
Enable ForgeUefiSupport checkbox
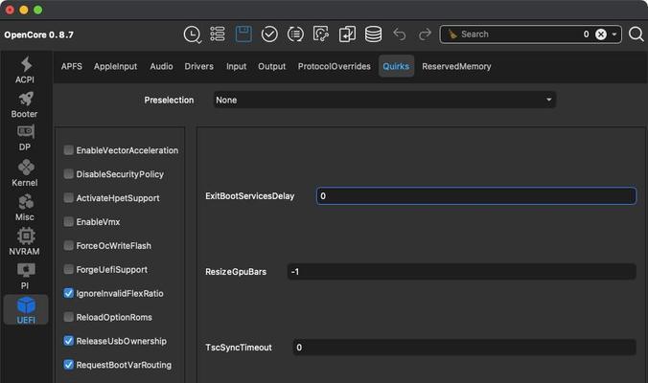69,269
